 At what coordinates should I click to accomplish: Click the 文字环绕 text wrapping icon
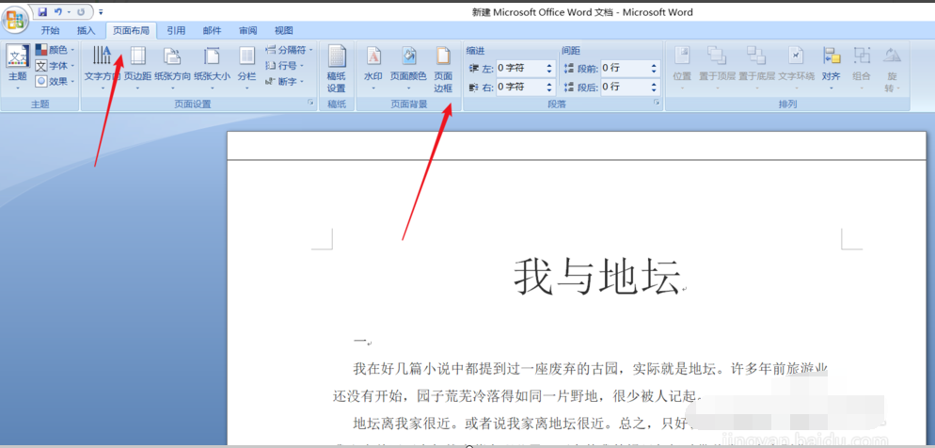pos(796,55)
